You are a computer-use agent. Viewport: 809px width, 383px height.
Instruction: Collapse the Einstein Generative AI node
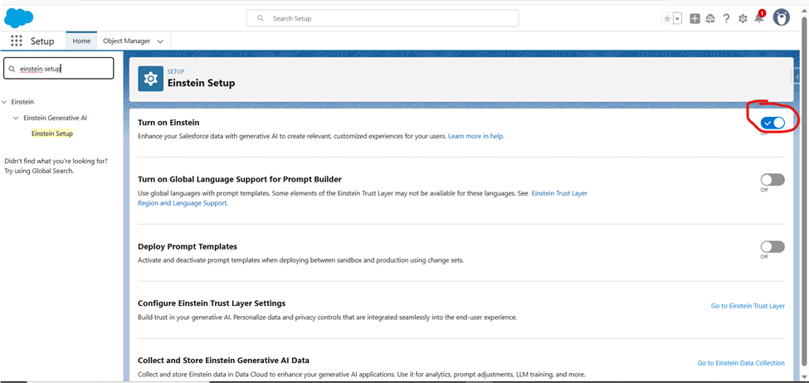(17, 118)
